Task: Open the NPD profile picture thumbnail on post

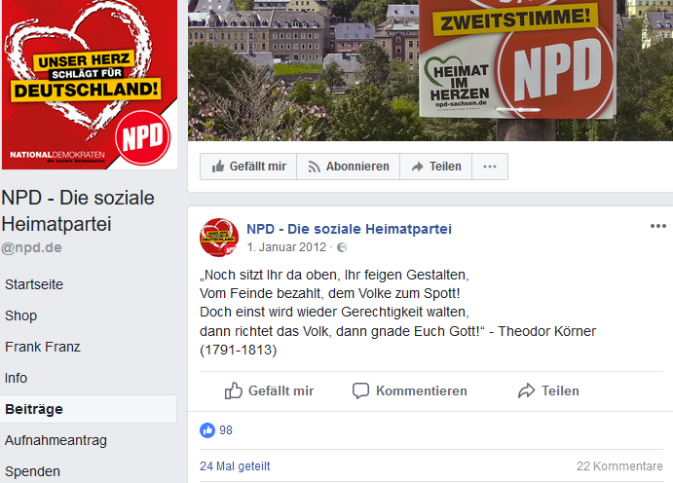Action: 219,238
